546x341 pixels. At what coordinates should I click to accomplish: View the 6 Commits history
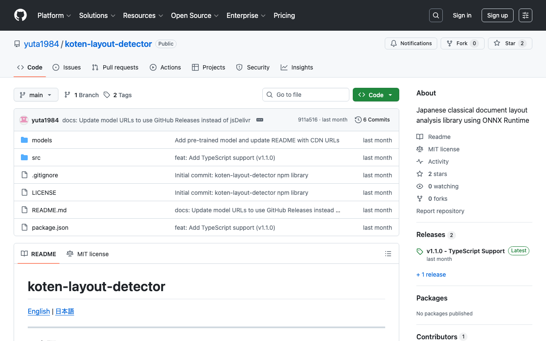pos(372,120)
